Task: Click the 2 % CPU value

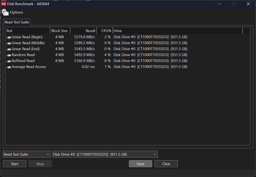Action: click(x=107, y=37)
